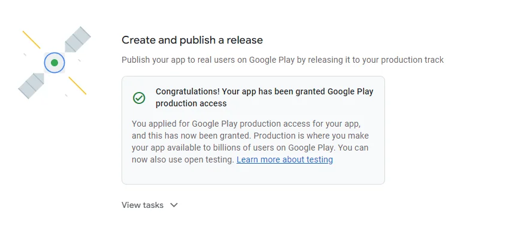
Task: Select the satellite's lower-left solar panel
Action: [x=31, y=85]
